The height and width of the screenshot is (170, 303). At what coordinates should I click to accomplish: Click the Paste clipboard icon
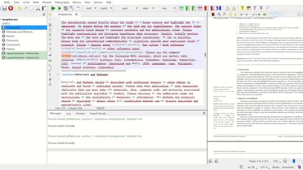tap(44, 8)
